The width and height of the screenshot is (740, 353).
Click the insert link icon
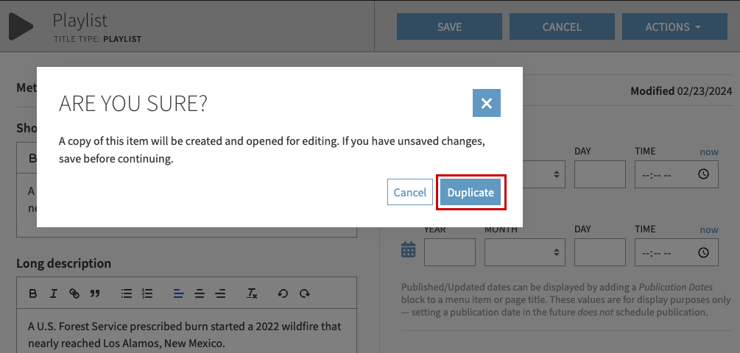74,293
